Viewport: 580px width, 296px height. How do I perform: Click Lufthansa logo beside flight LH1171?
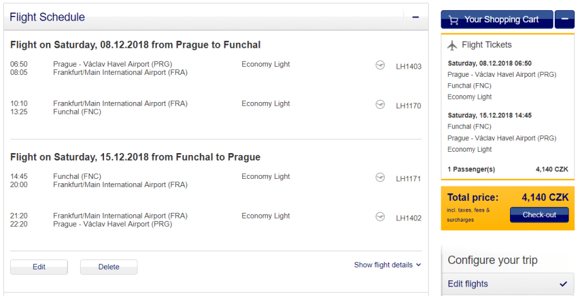click(380, 177)
